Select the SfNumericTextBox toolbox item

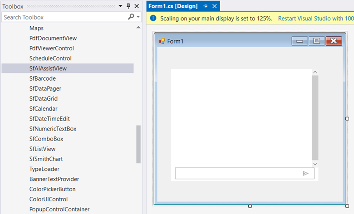pos(53,129)
